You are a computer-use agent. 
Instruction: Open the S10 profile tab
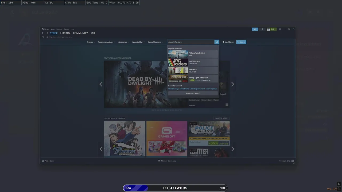pos(93,33)
